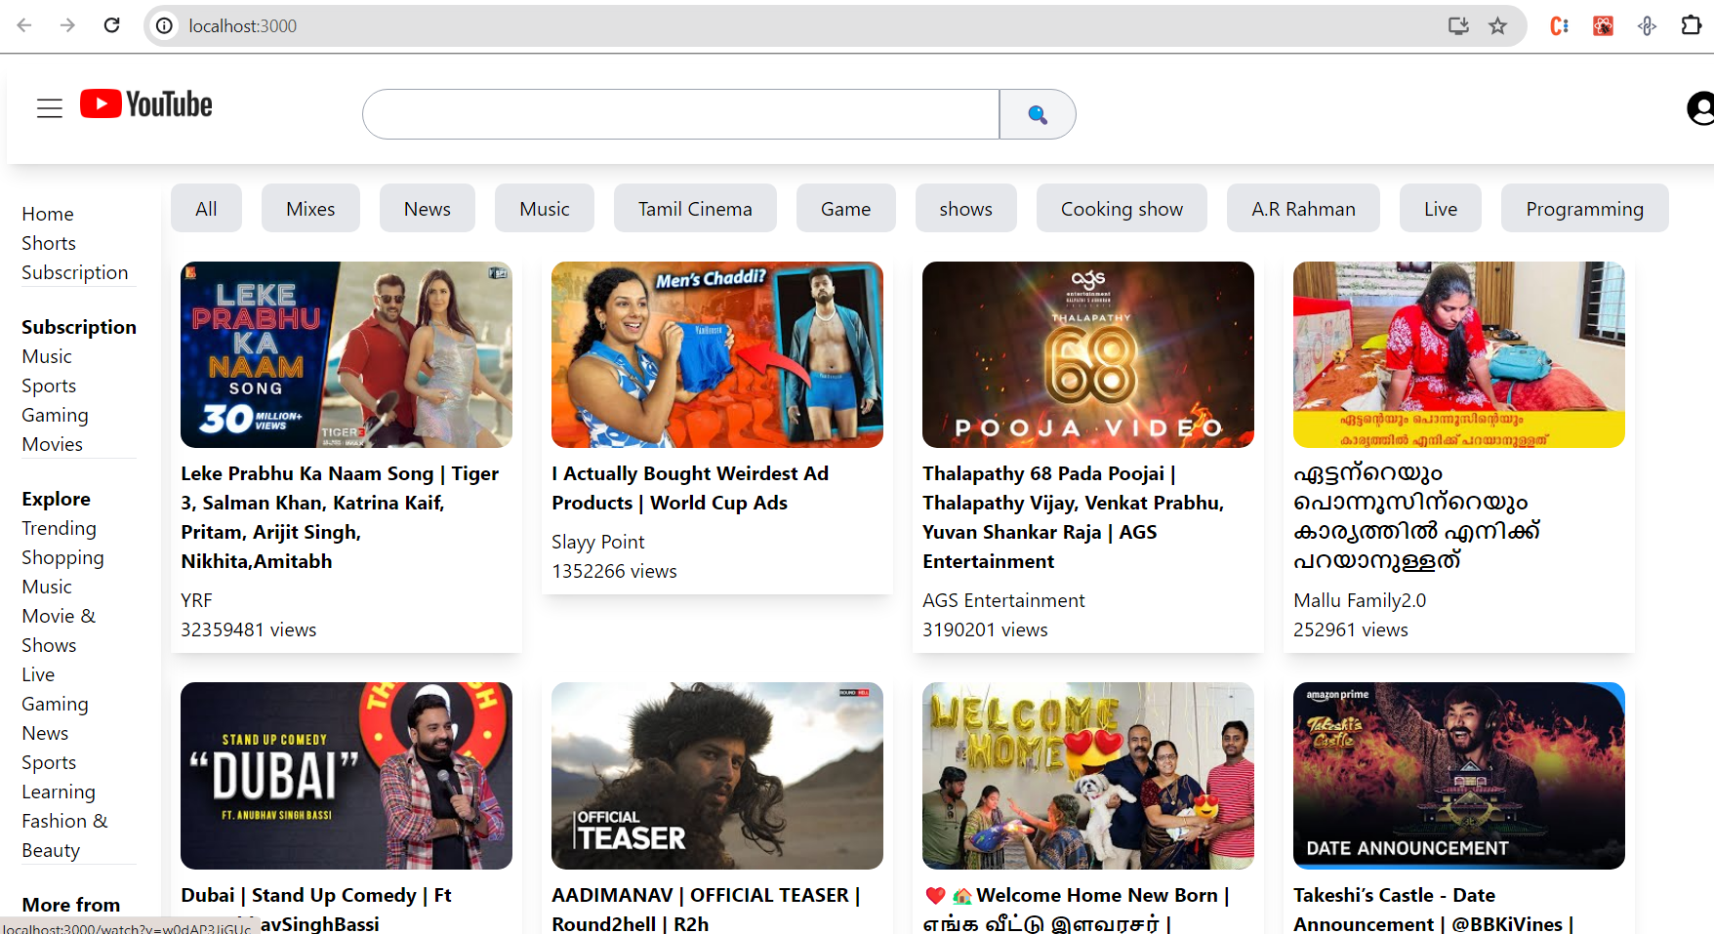Viewport: 1714px width, 934px height.
Task: Open Shorts from the sidebar
Action: (49, 243)
